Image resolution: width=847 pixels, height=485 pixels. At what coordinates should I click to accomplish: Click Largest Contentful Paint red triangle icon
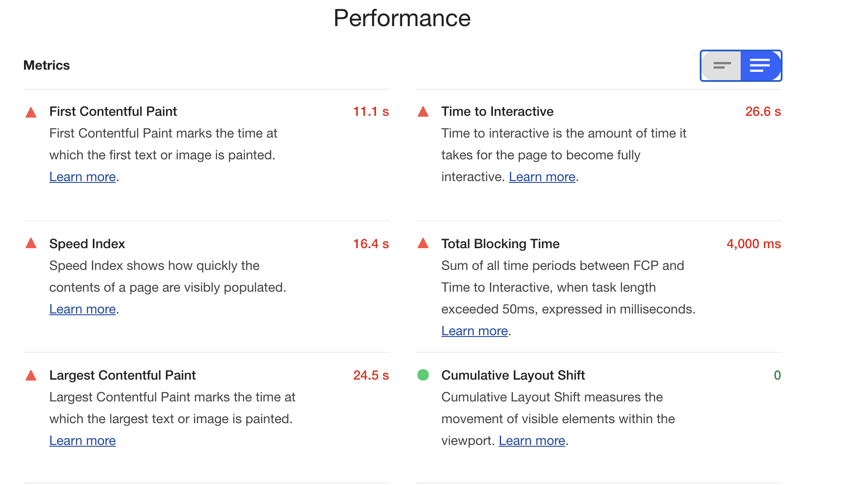[31, 375]
